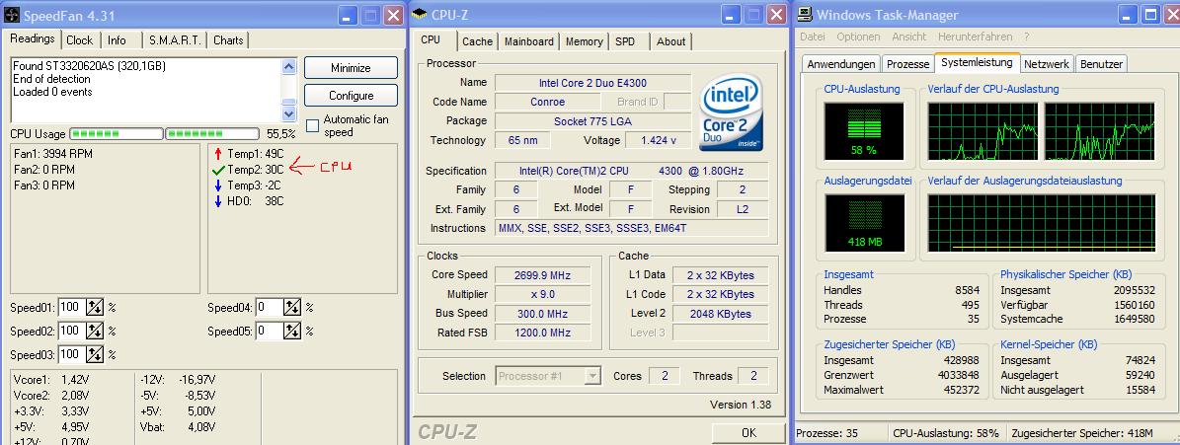
Task: Open the Herunterfahren menu
Action: (x=975, y=37)
